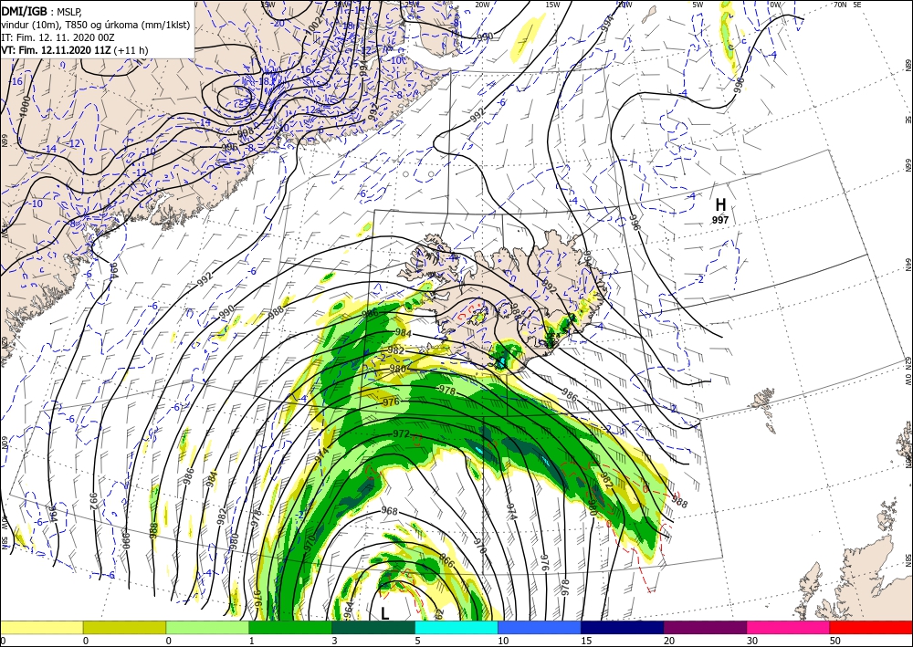Click the H high-pressure marker
913x647 pixels.
pyautogui.click(x=720, y=204)
